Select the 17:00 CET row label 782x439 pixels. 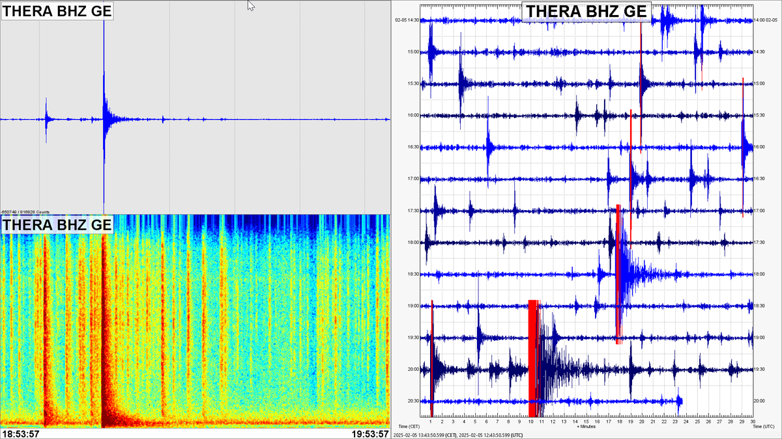[413, 179]
